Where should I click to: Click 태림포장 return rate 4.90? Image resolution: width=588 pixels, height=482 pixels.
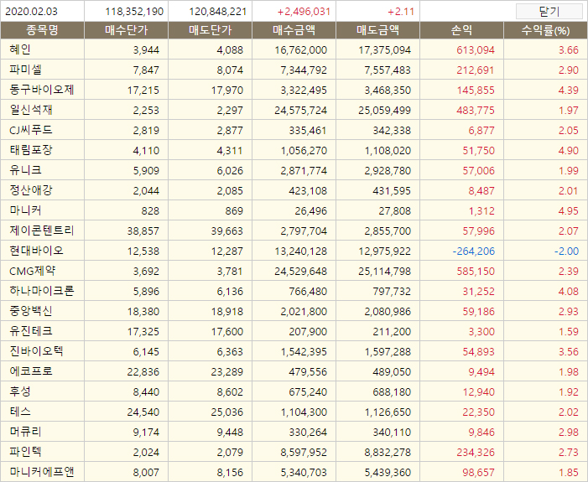[569, 151]
